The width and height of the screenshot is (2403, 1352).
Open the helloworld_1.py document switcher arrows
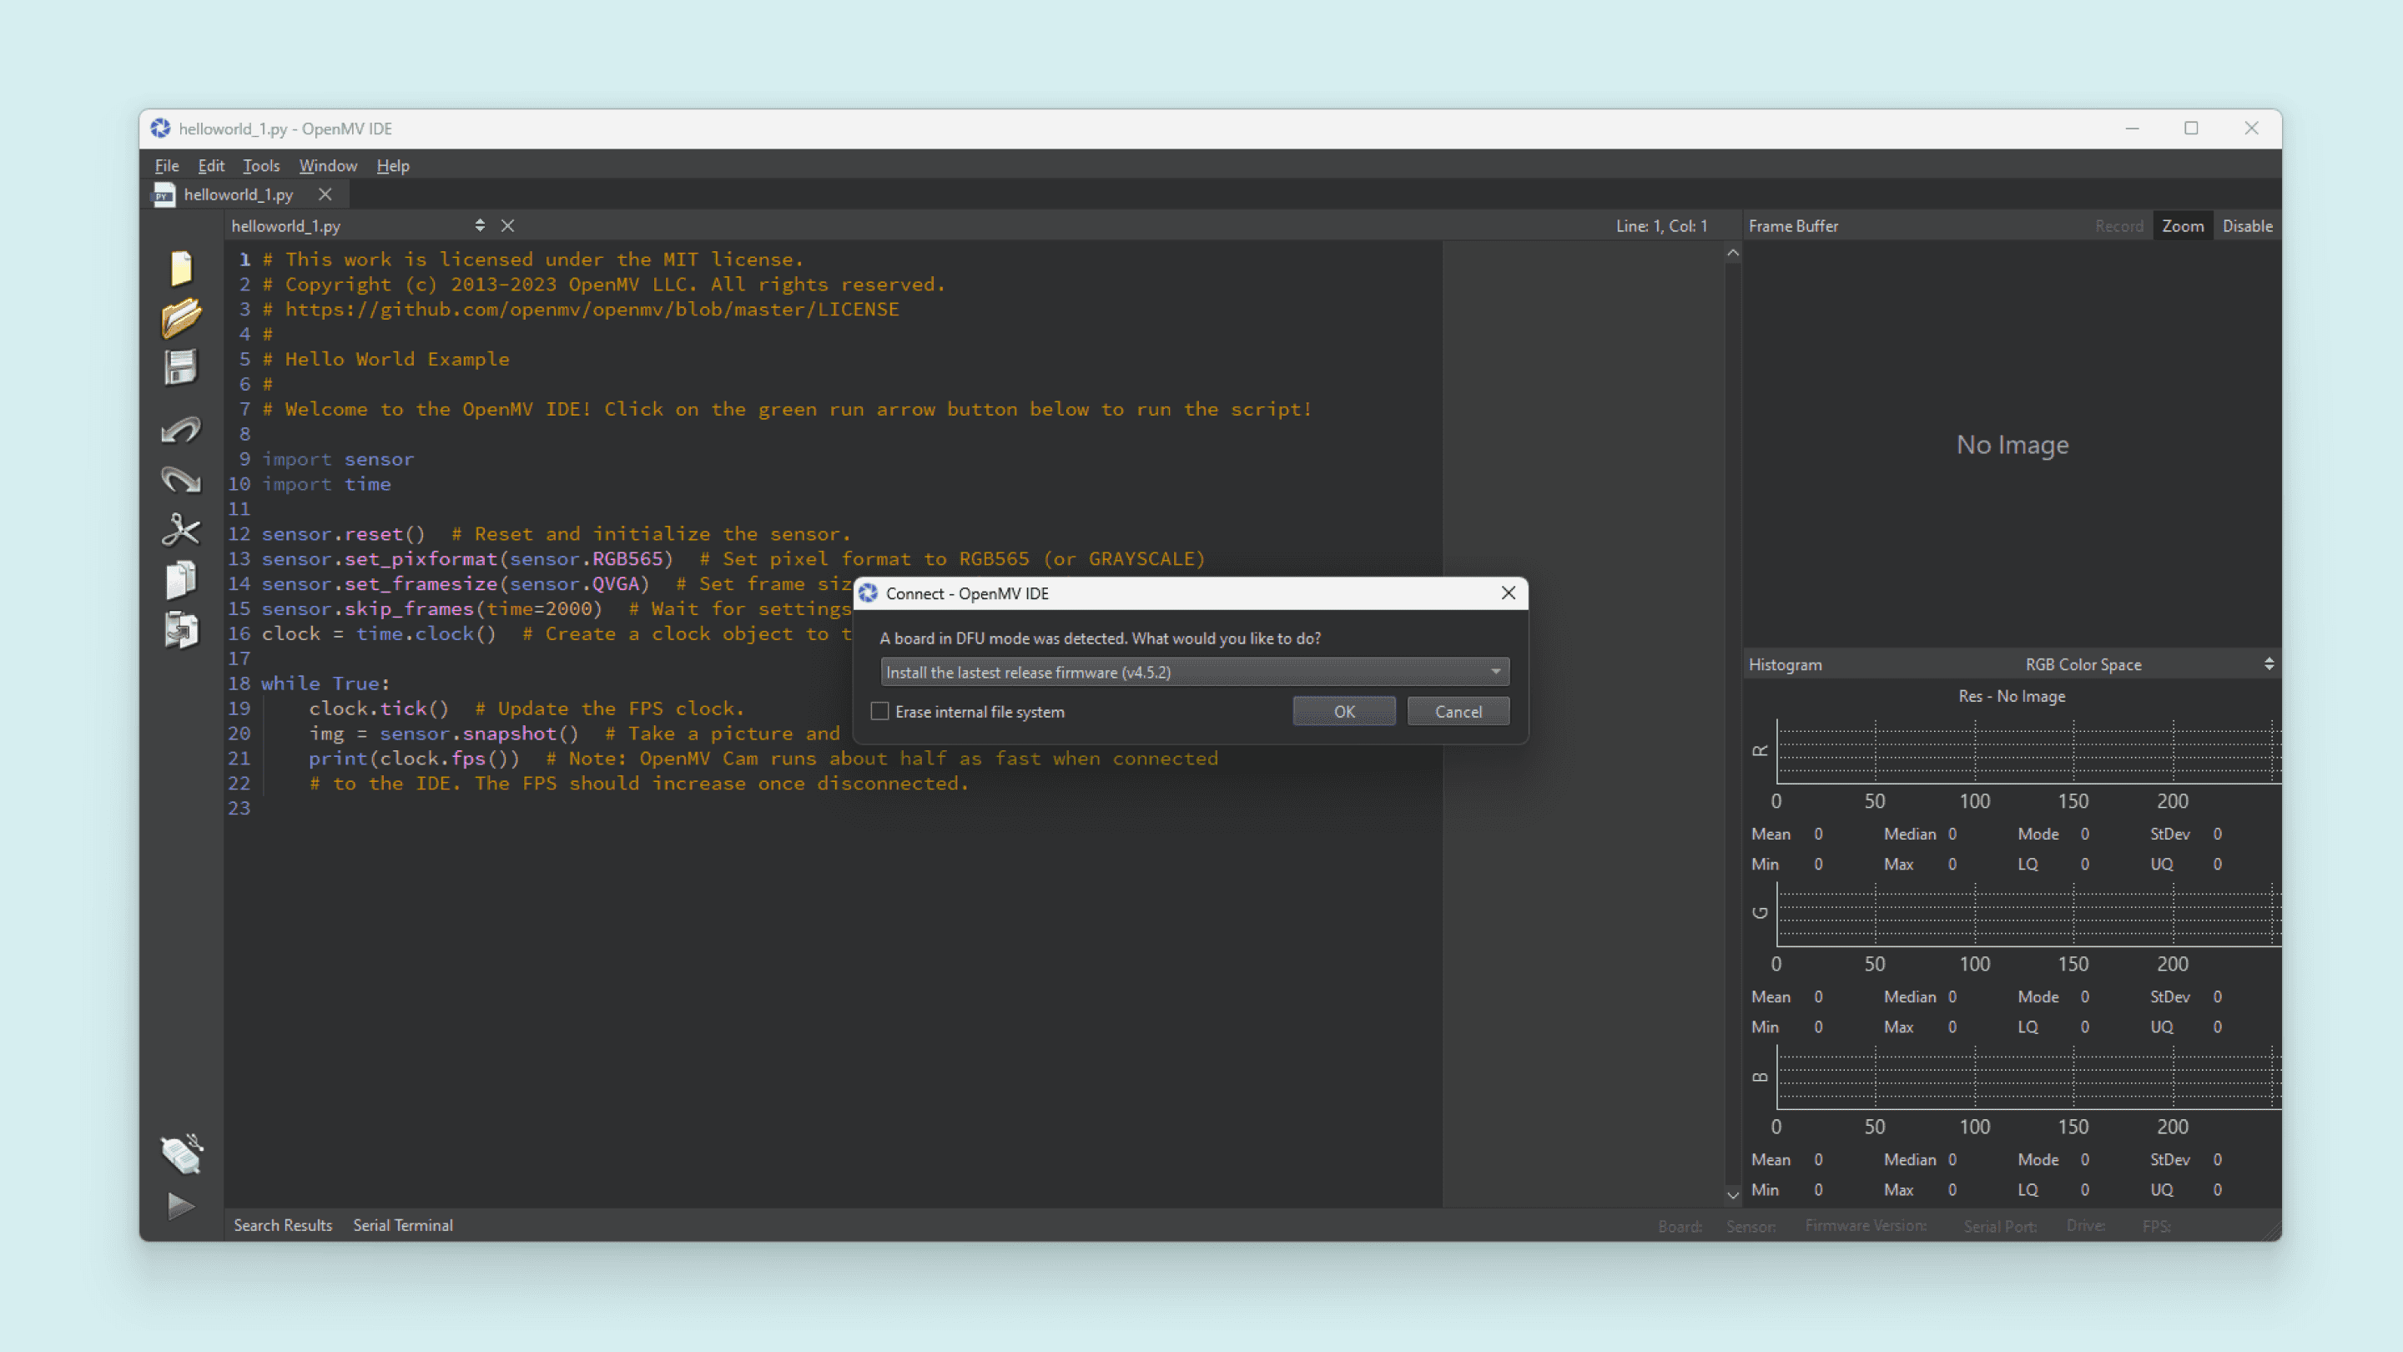point(480,224)
